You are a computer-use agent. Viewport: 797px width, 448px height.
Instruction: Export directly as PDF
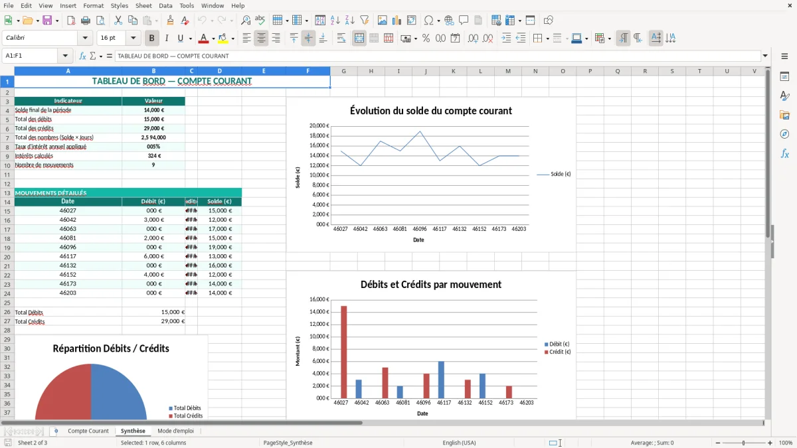coord(71,21)
